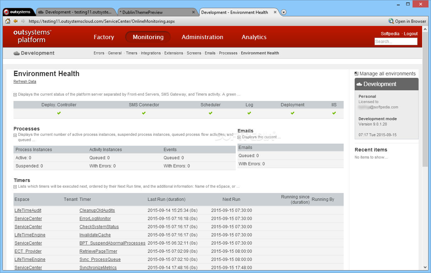Viewport: 431px width, 273px height.
Task: Open the Sync_ProcessQueue timer
Action: pyautogui.click(x=100, y=259)
